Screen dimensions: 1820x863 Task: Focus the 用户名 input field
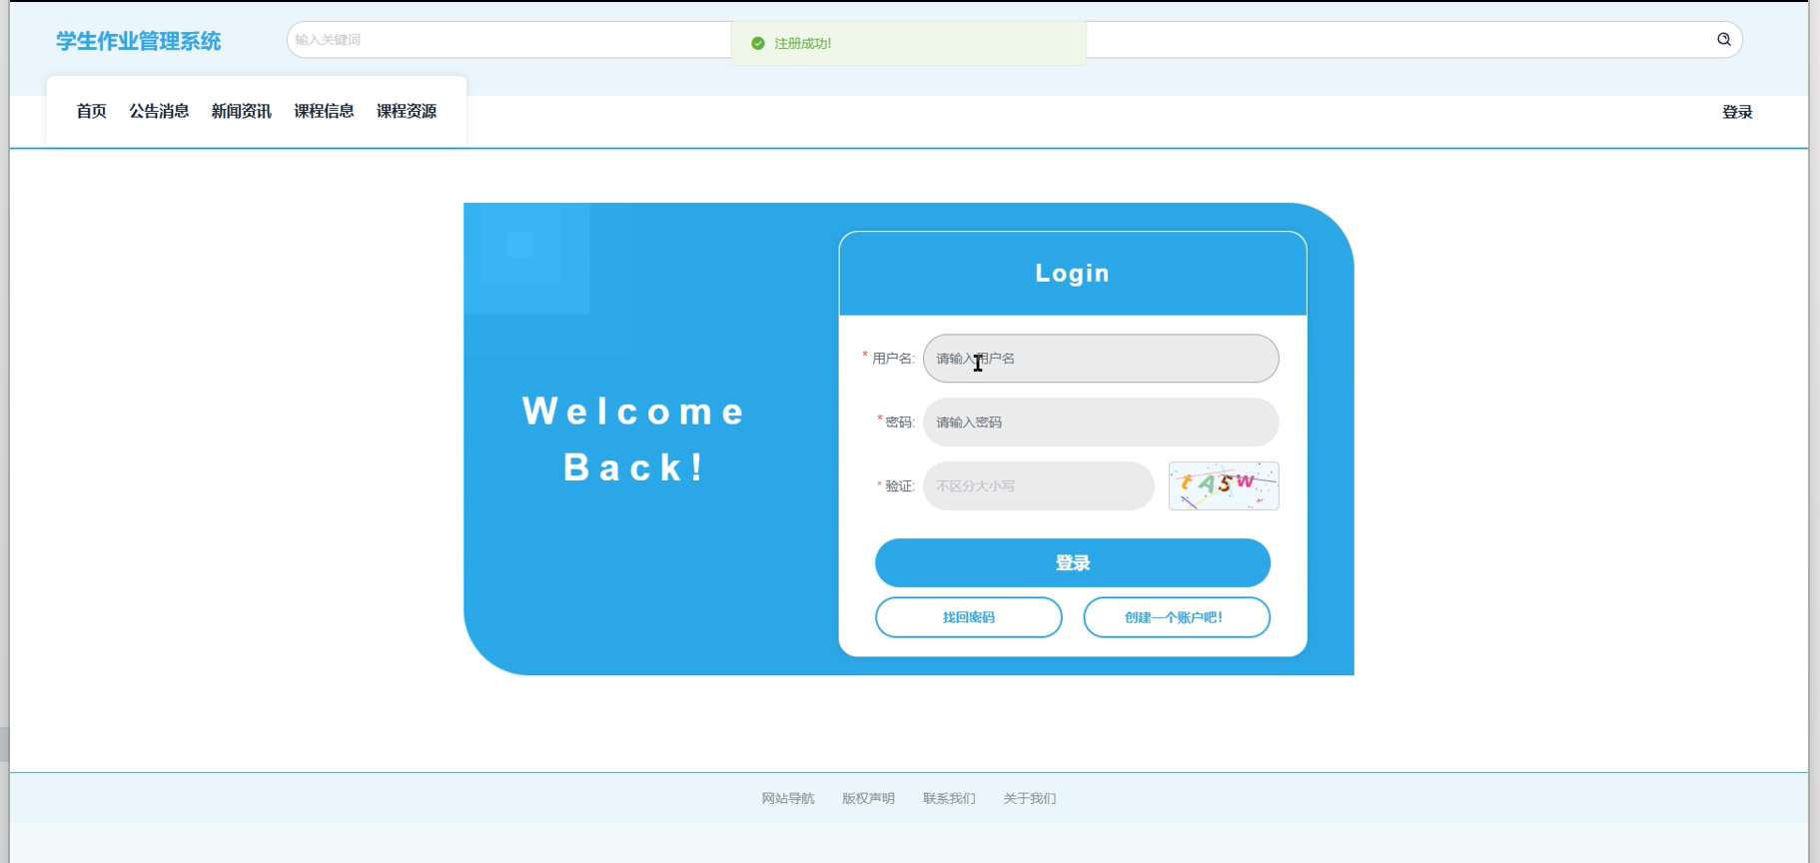coord(1101,359)
